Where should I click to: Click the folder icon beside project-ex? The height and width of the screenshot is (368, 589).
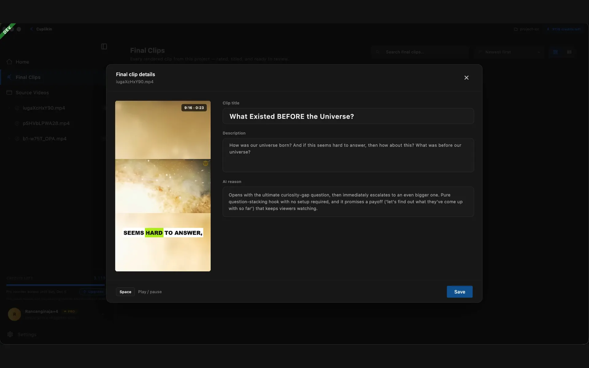(516, 29)
